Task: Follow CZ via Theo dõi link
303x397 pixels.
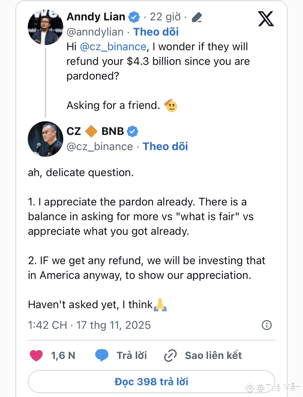Action: [x=165, y=146]
